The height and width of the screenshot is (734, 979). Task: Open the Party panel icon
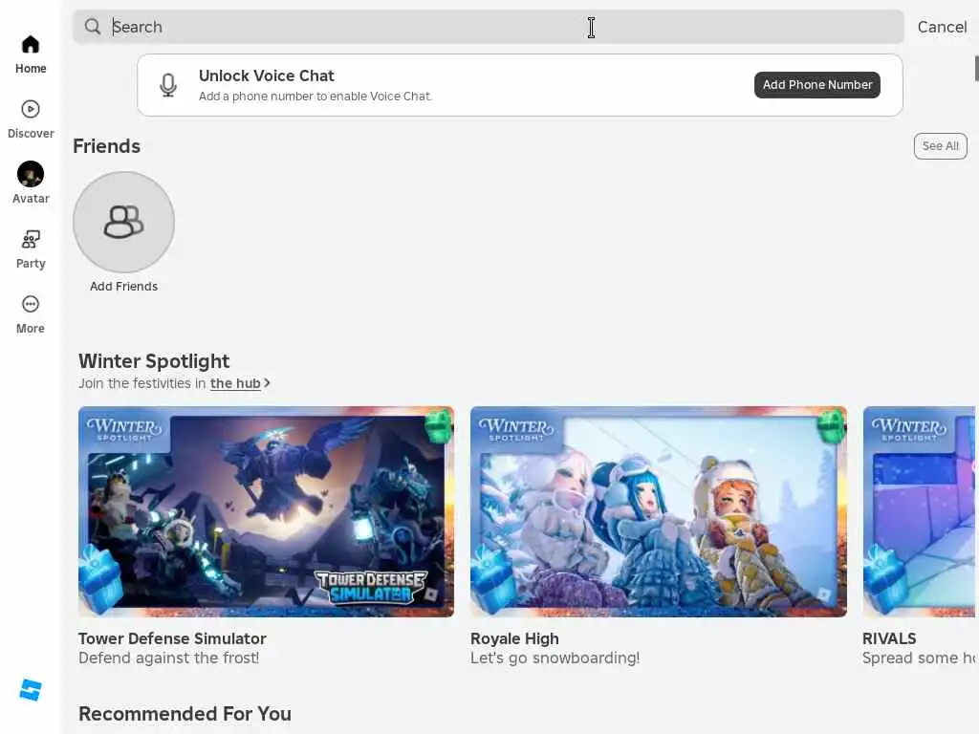tap(30, 239)
